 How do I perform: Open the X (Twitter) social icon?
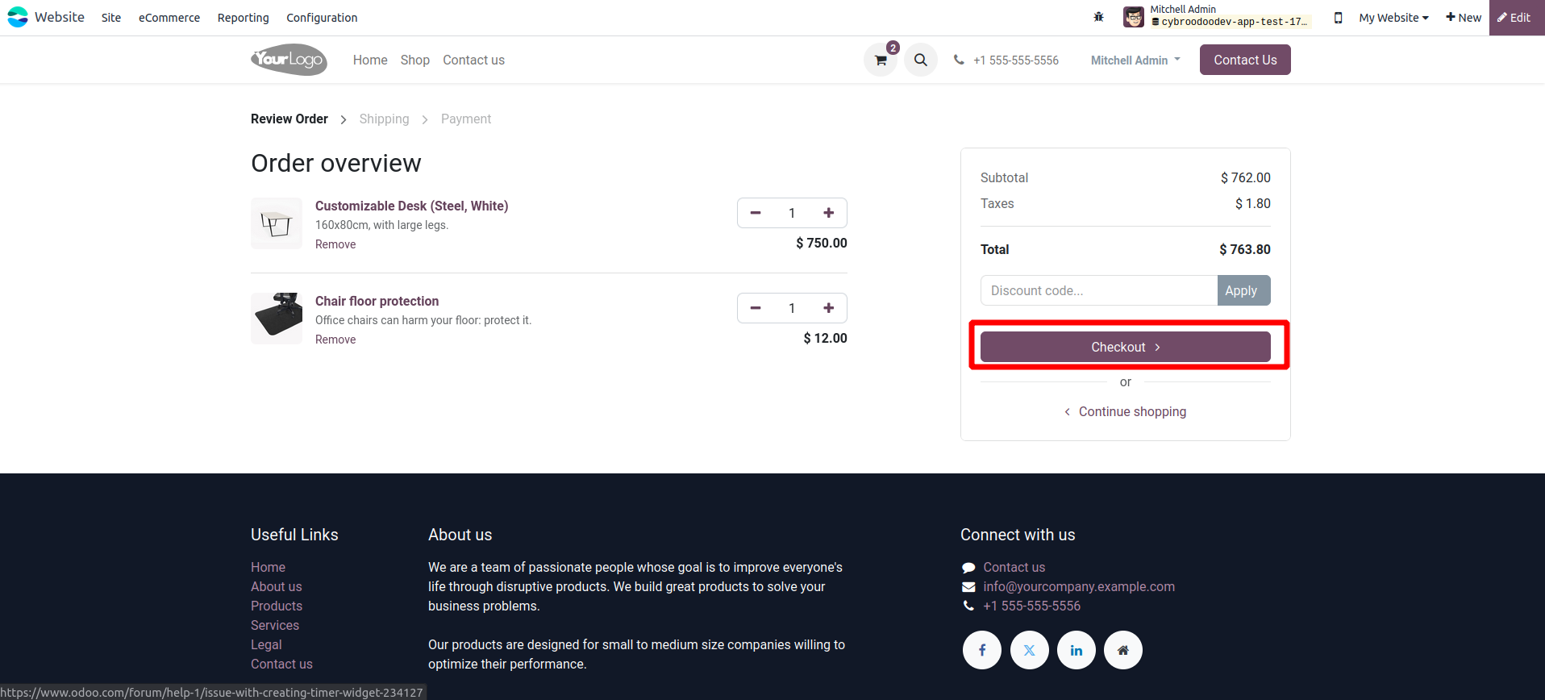[x=1029, y=650]
